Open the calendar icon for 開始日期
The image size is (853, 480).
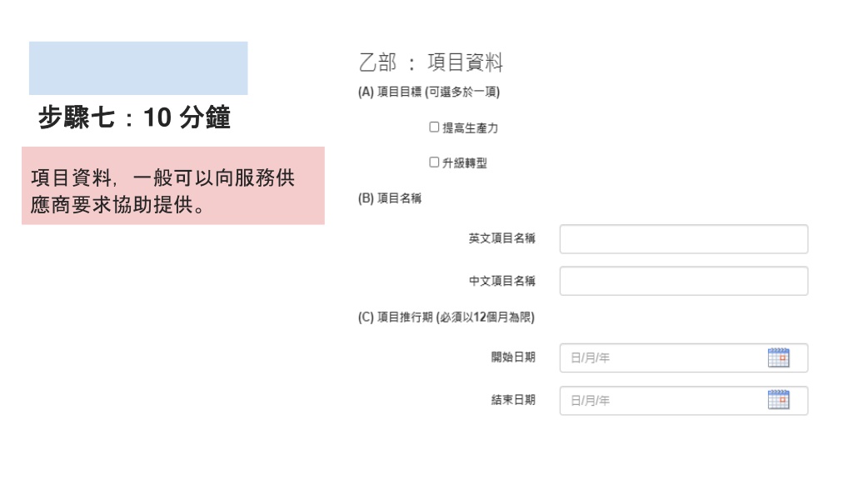coord(778,357)
